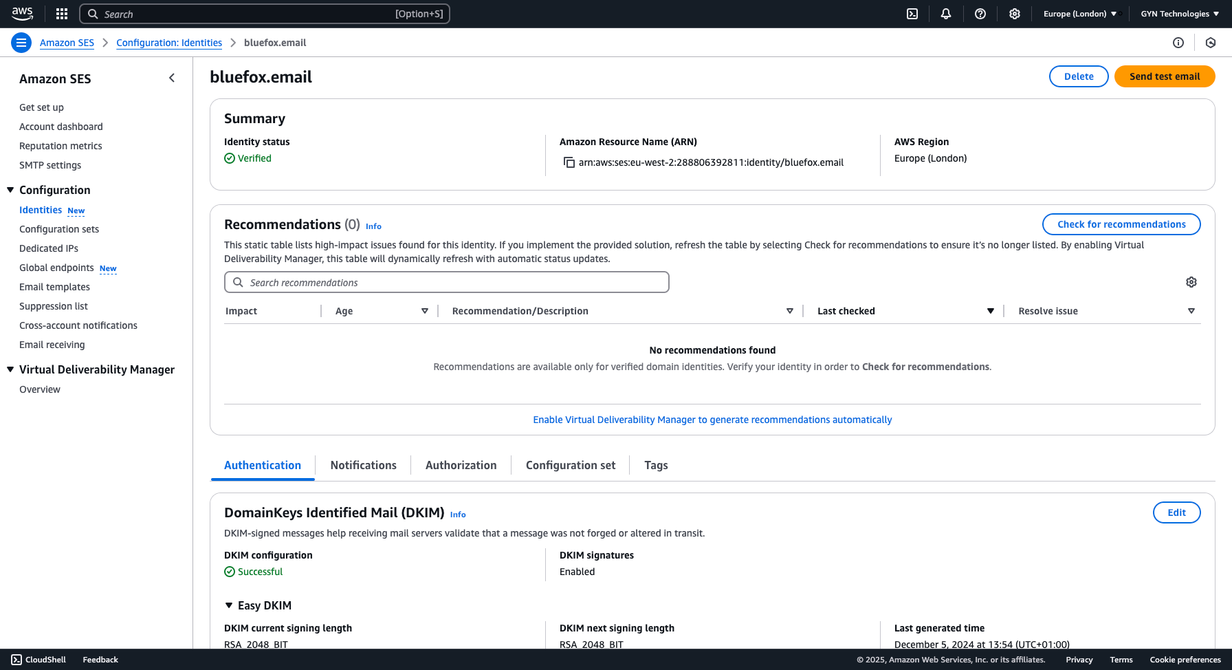
Task: Open the notifications bell
Action: tap(946, 14)
